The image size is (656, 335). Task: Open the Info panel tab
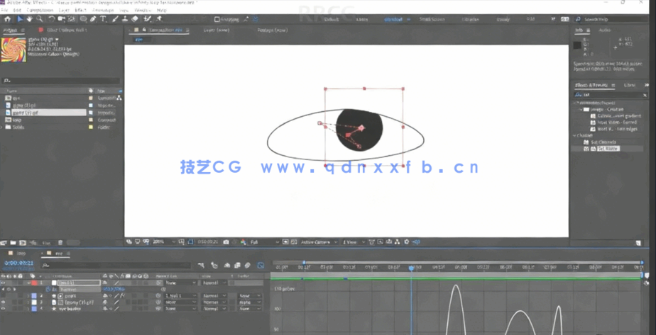point(579,30)
